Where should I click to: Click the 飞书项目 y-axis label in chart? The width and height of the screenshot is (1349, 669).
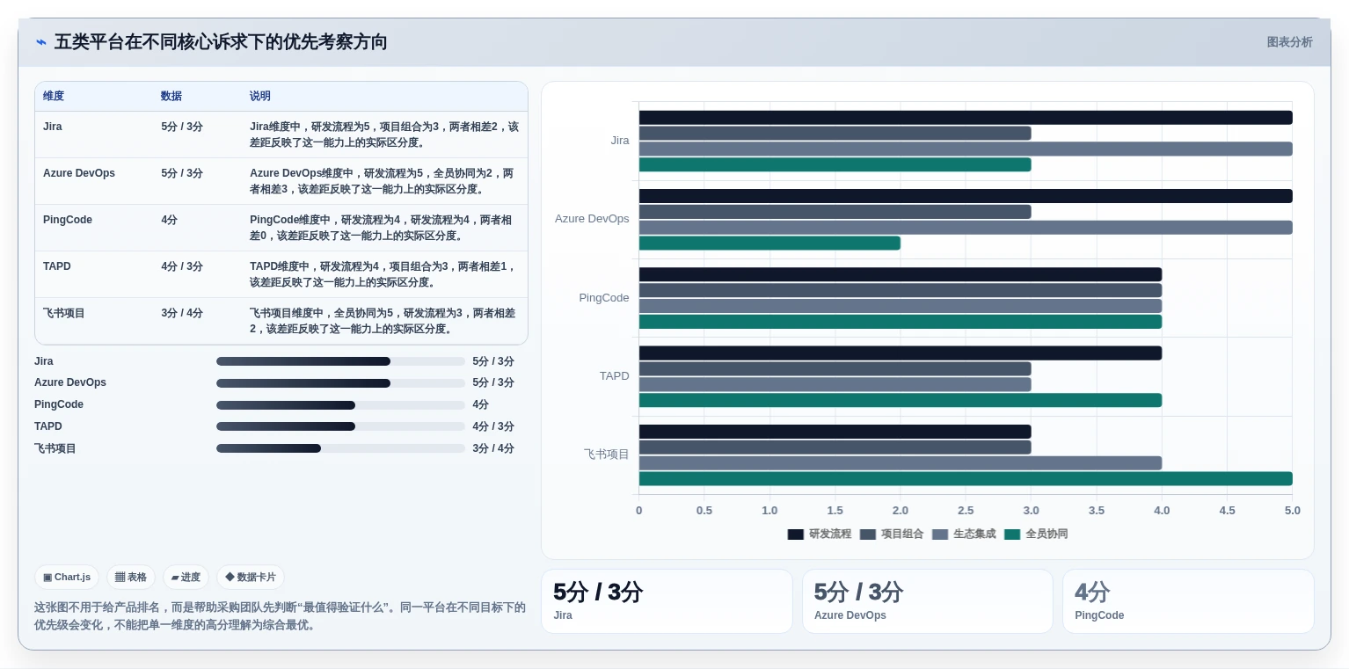pos(607,454)
